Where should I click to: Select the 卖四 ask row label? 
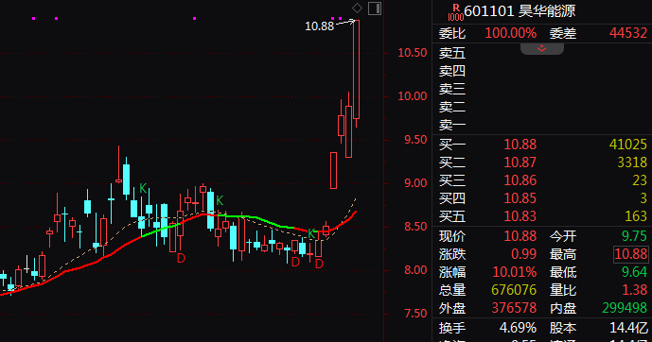click(452, 71)
